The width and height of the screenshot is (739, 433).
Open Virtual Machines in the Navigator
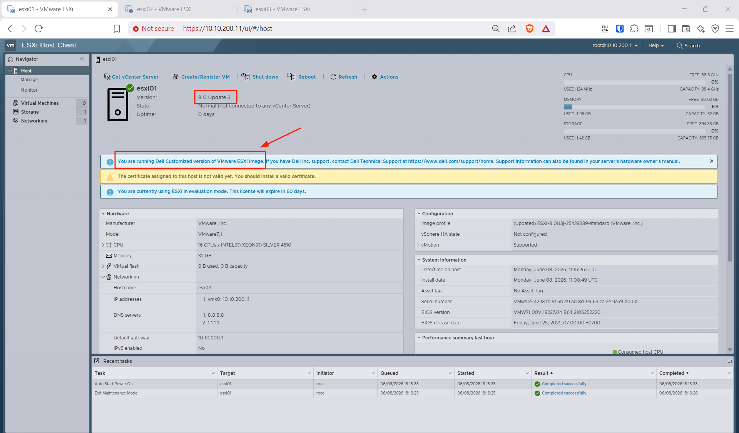pos(40,103)
